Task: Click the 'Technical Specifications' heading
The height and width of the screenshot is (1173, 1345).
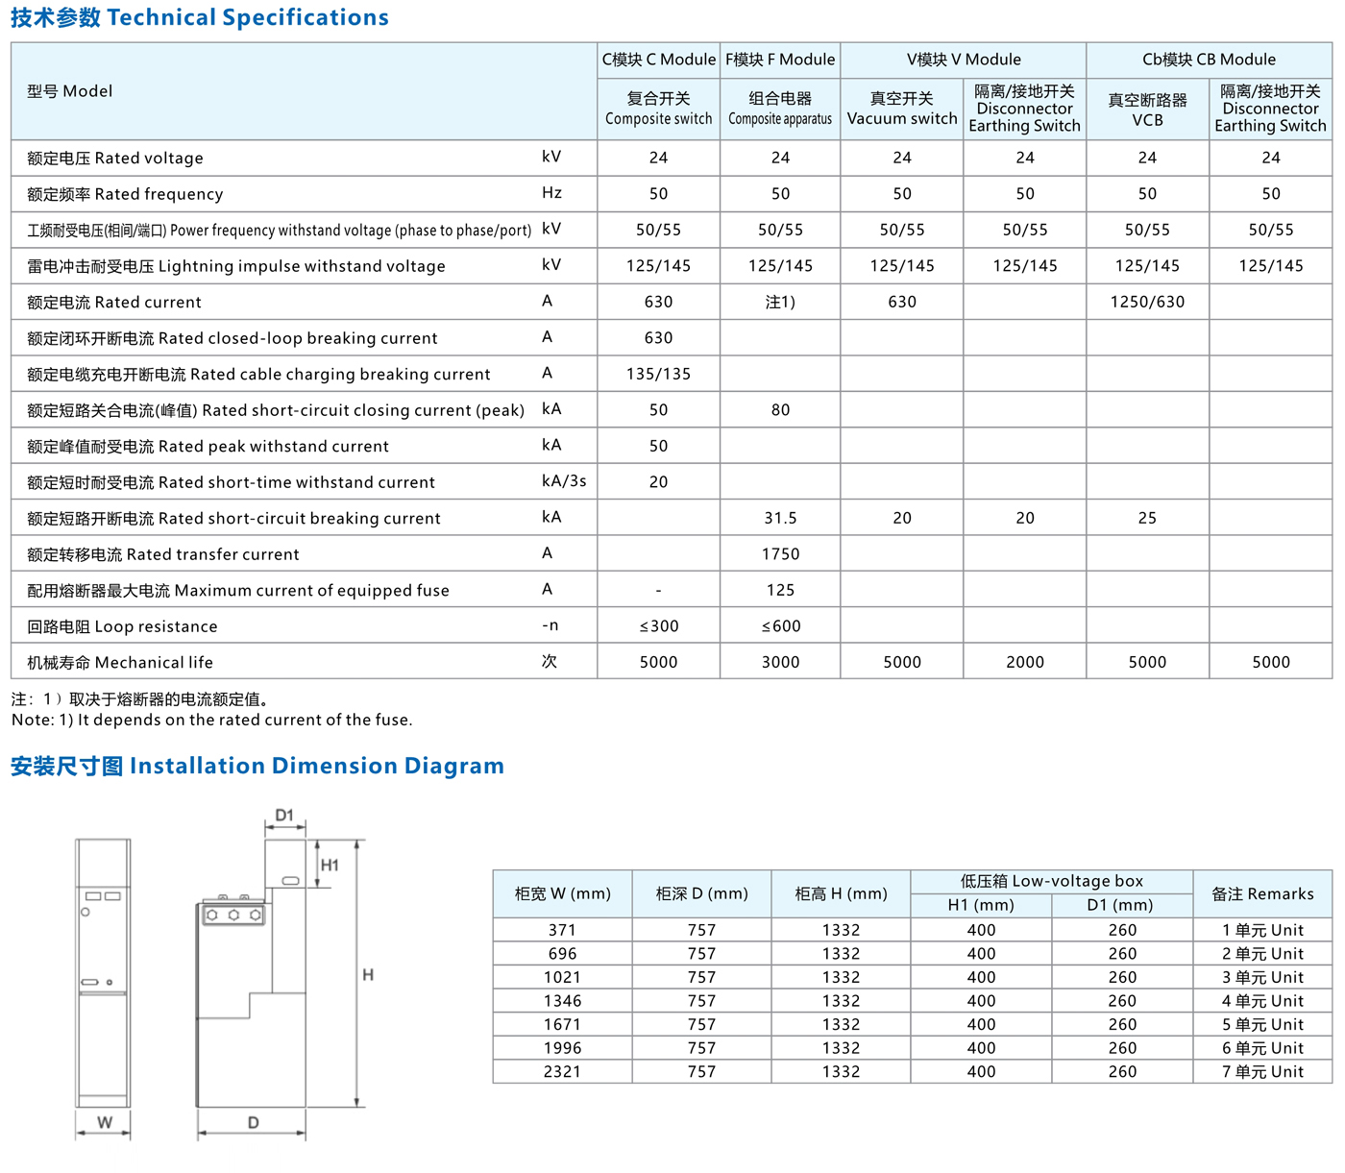Action: (x=200, y=17)
